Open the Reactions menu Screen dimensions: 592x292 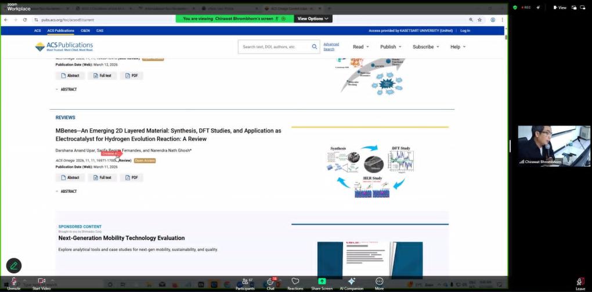click(295, 282)
